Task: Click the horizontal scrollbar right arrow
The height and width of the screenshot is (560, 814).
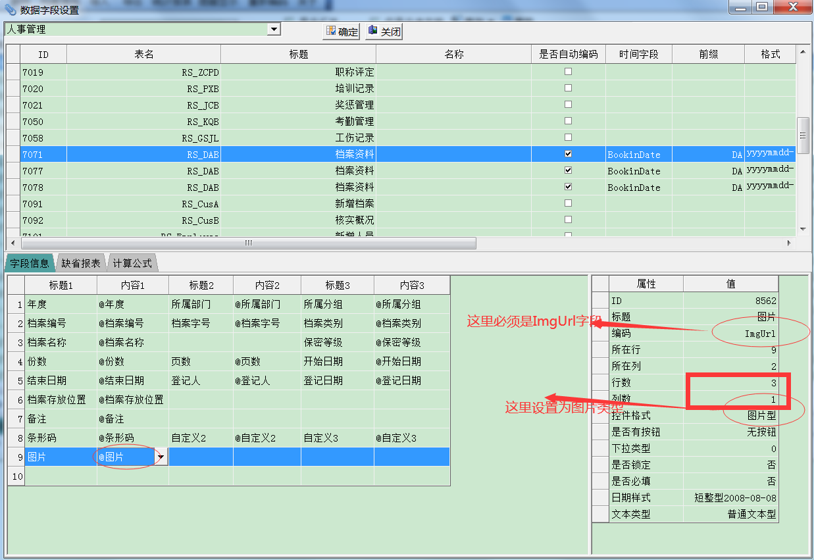Action: click(x=789, y=243)
